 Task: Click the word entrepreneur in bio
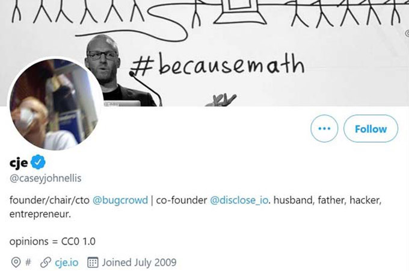click(40, 214)
